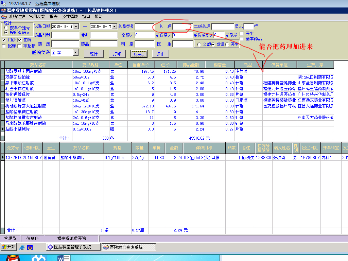Image resolution: width=348 pixels, height=261 pixels.
Task: Select the 按单个挂号 radio option
Action: [6, 28]
